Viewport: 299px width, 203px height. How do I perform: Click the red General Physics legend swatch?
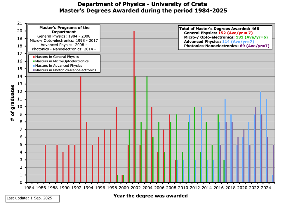(x=34, y=57)
